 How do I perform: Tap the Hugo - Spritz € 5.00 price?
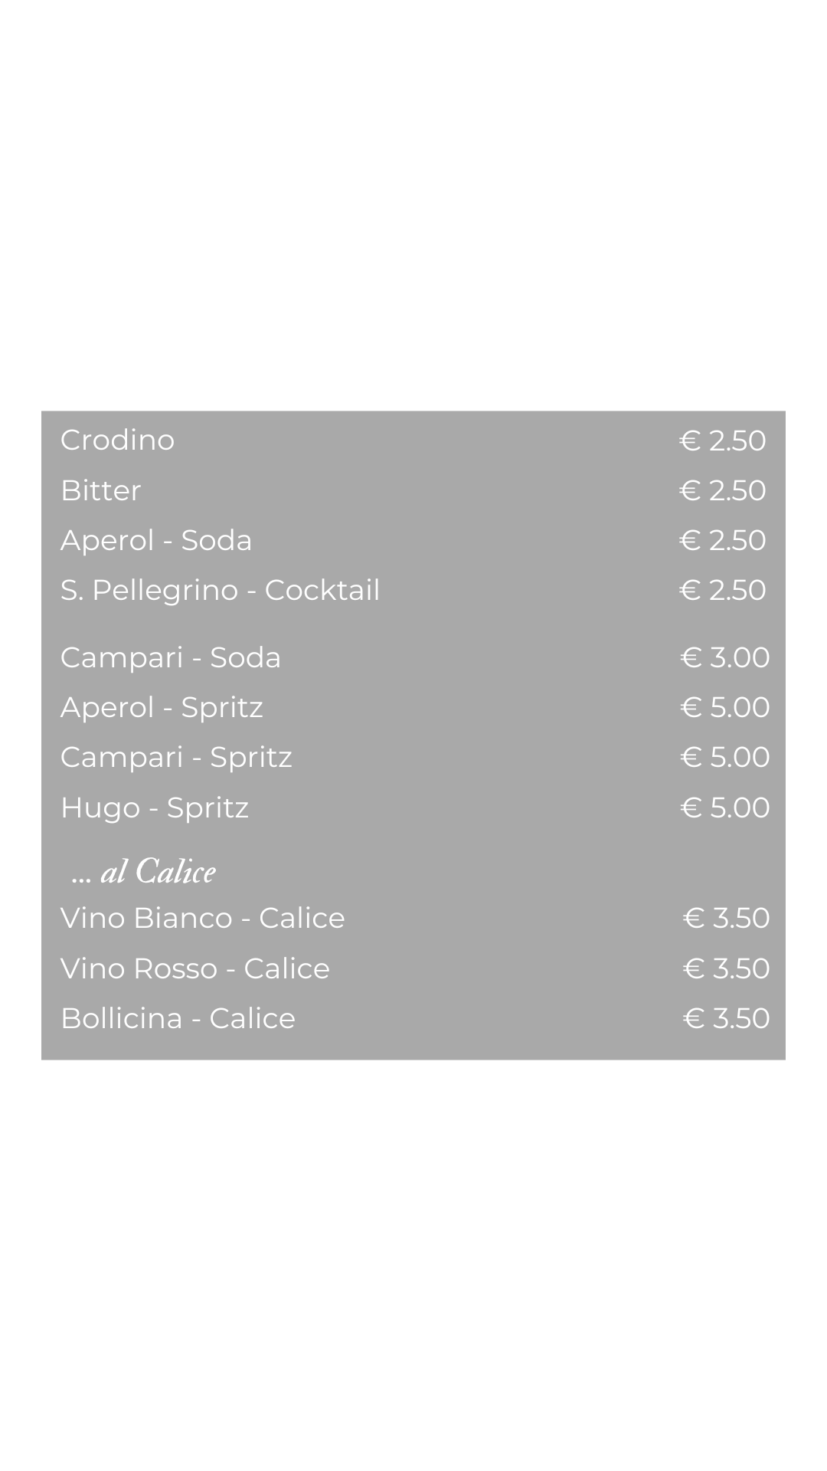(x=724, y=808)
